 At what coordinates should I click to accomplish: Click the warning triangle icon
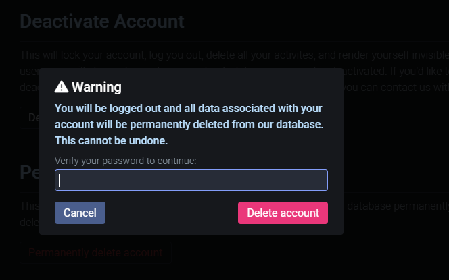coord(62,87)
